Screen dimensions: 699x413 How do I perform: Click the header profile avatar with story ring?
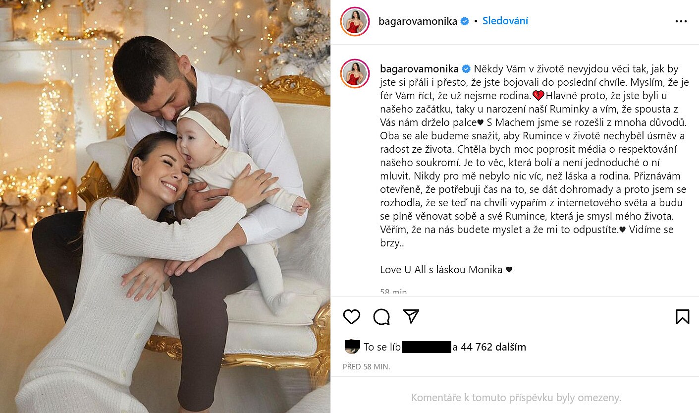pos(355,21)
